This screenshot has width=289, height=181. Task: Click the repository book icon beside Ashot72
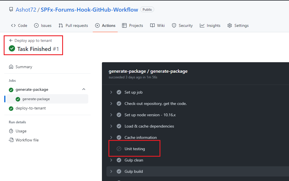(11, 10)
